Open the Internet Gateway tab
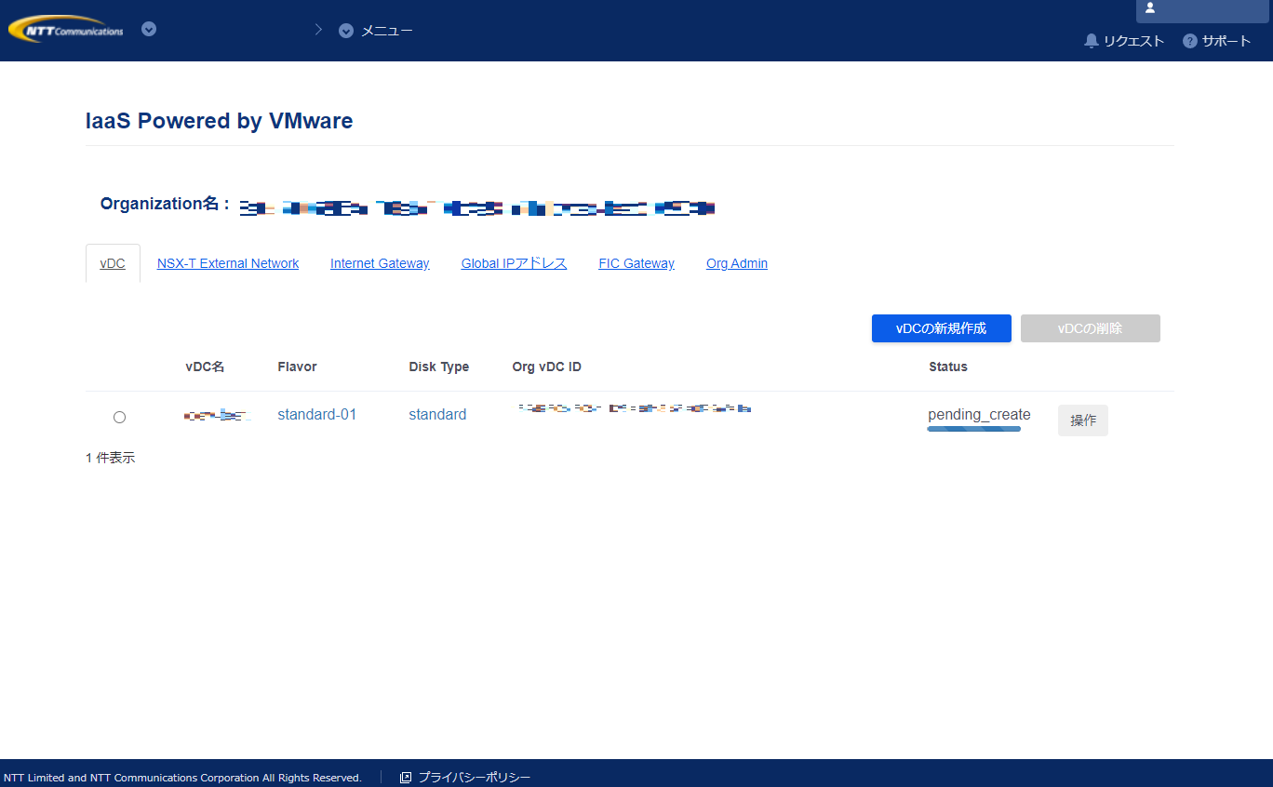1273x787 pixels. [380, 263]
